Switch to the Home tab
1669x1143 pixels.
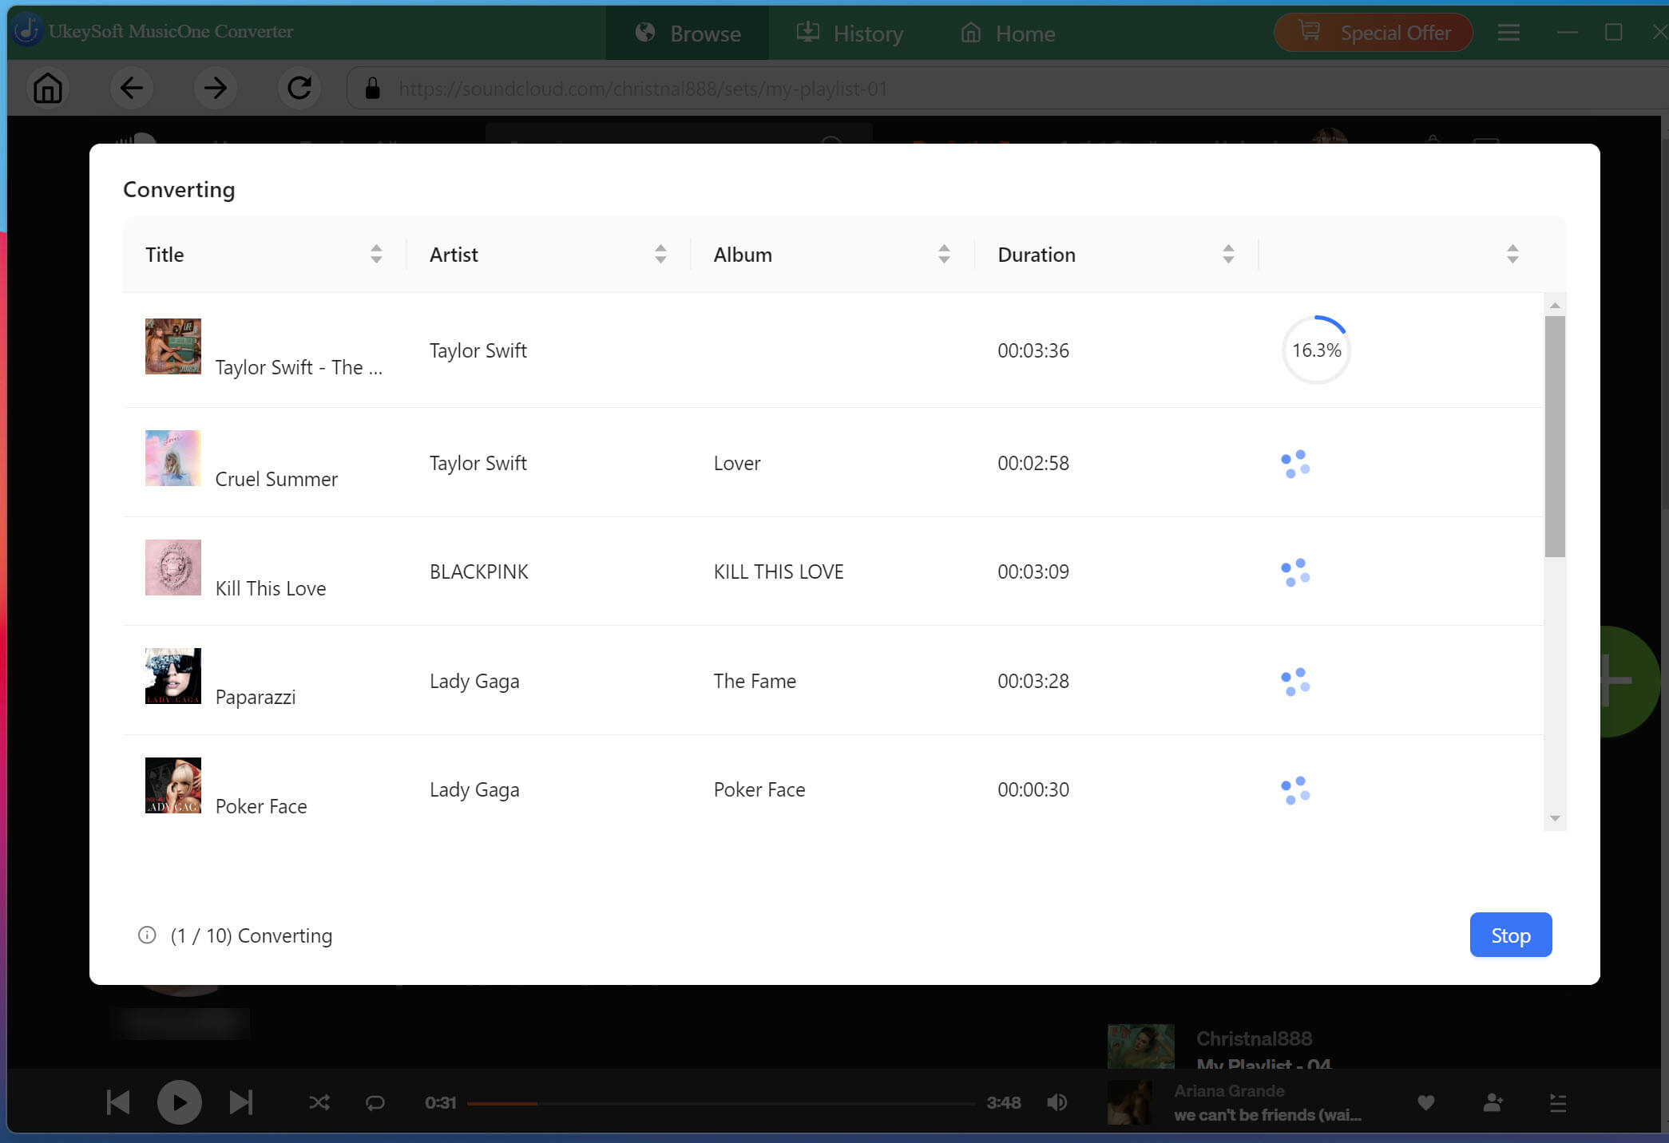1008,33
